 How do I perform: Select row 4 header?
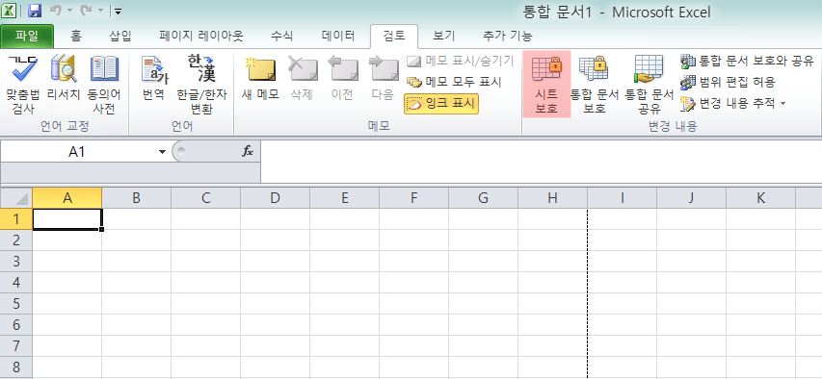point(16,283)
